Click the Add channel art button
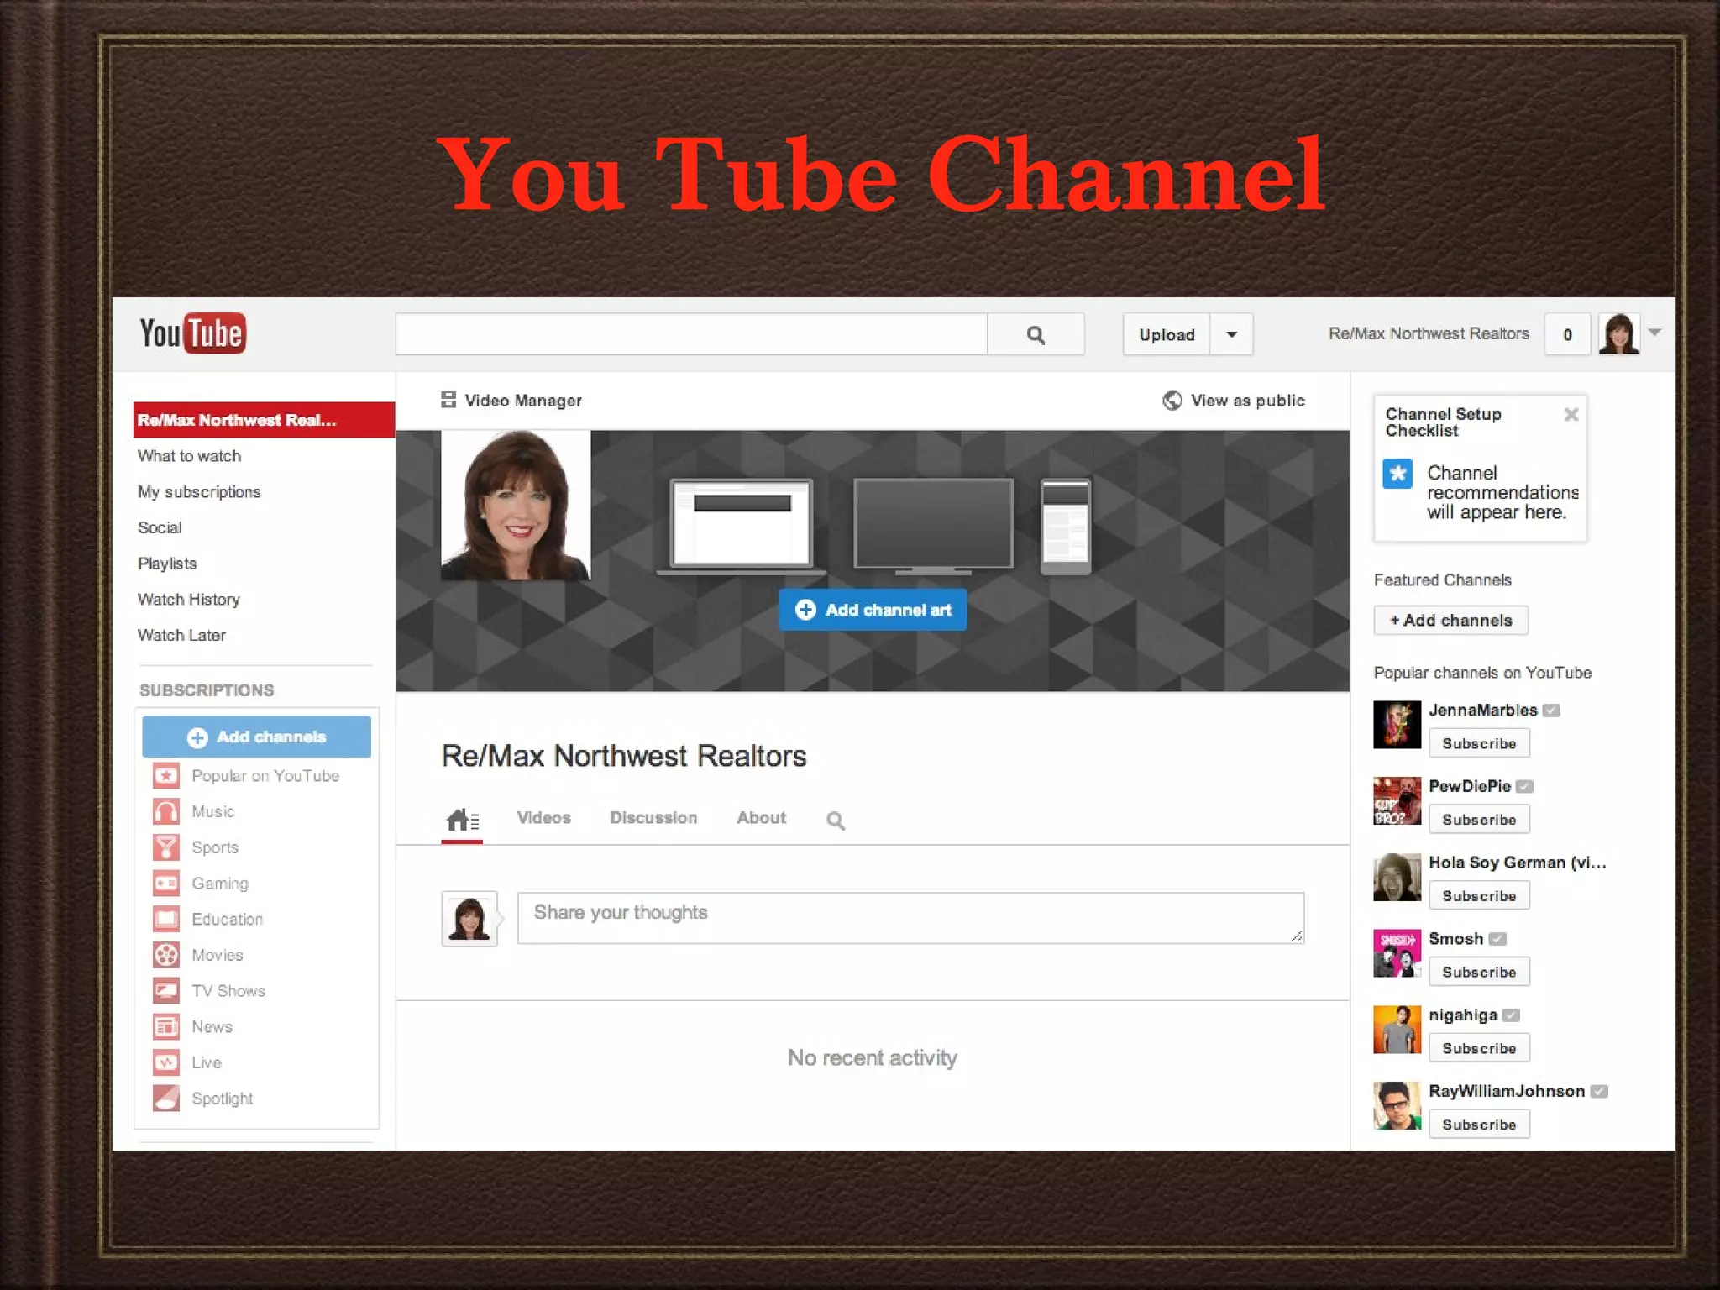The image size is (1720, 1290). coord(873,610)
